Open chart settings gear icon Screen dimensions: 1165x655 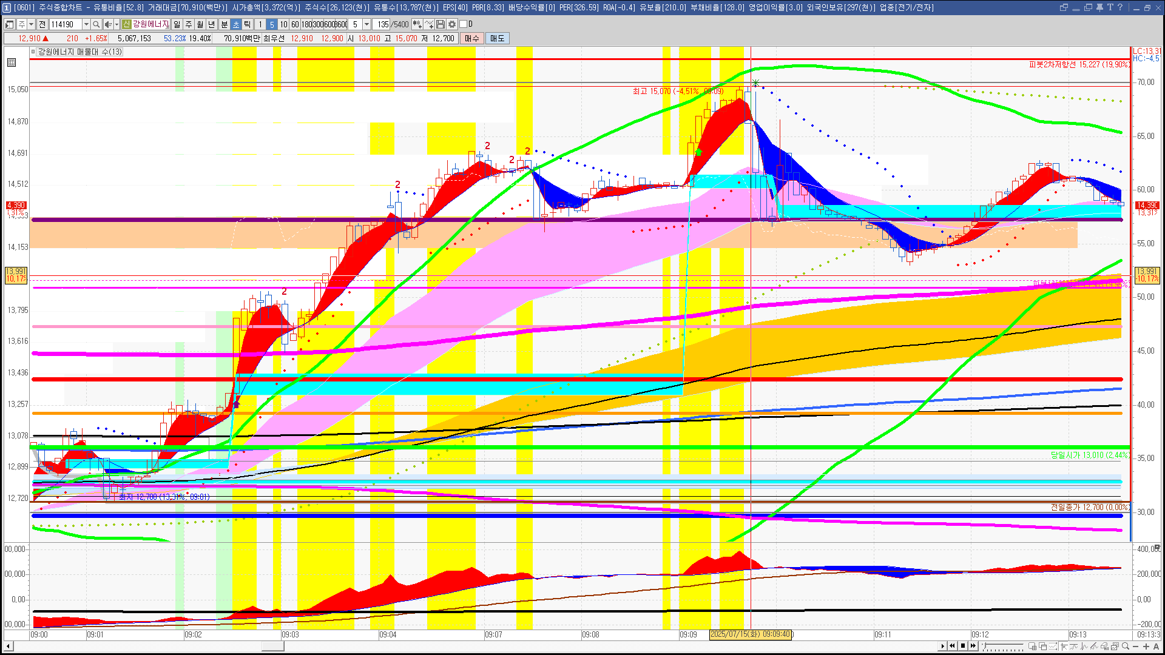point(452,24)
